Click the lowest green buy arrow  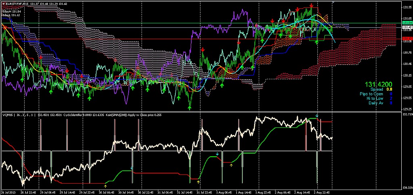click(x=190, y=107)
